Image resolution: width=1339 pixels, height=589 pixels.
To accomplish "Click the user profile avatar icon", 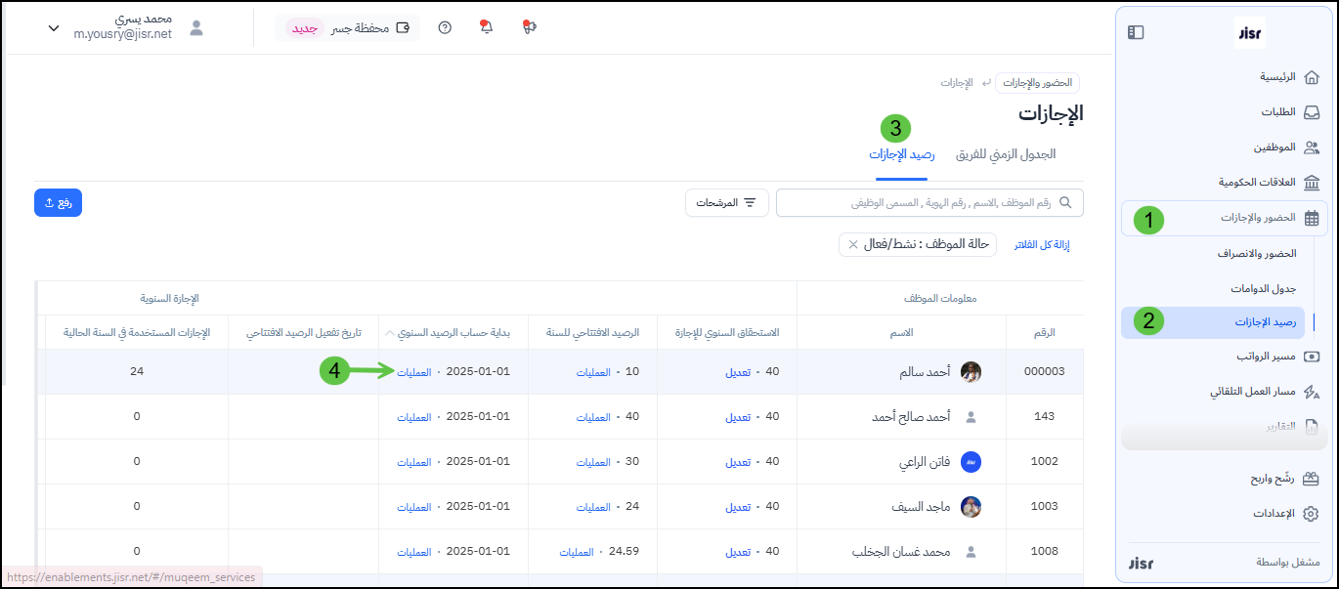I will (196, 28).
